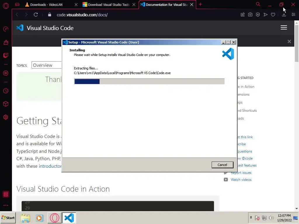Select Documentation for Visual Studio tab
This screenshot has height=224, width=299.
[x=167, y=5]
